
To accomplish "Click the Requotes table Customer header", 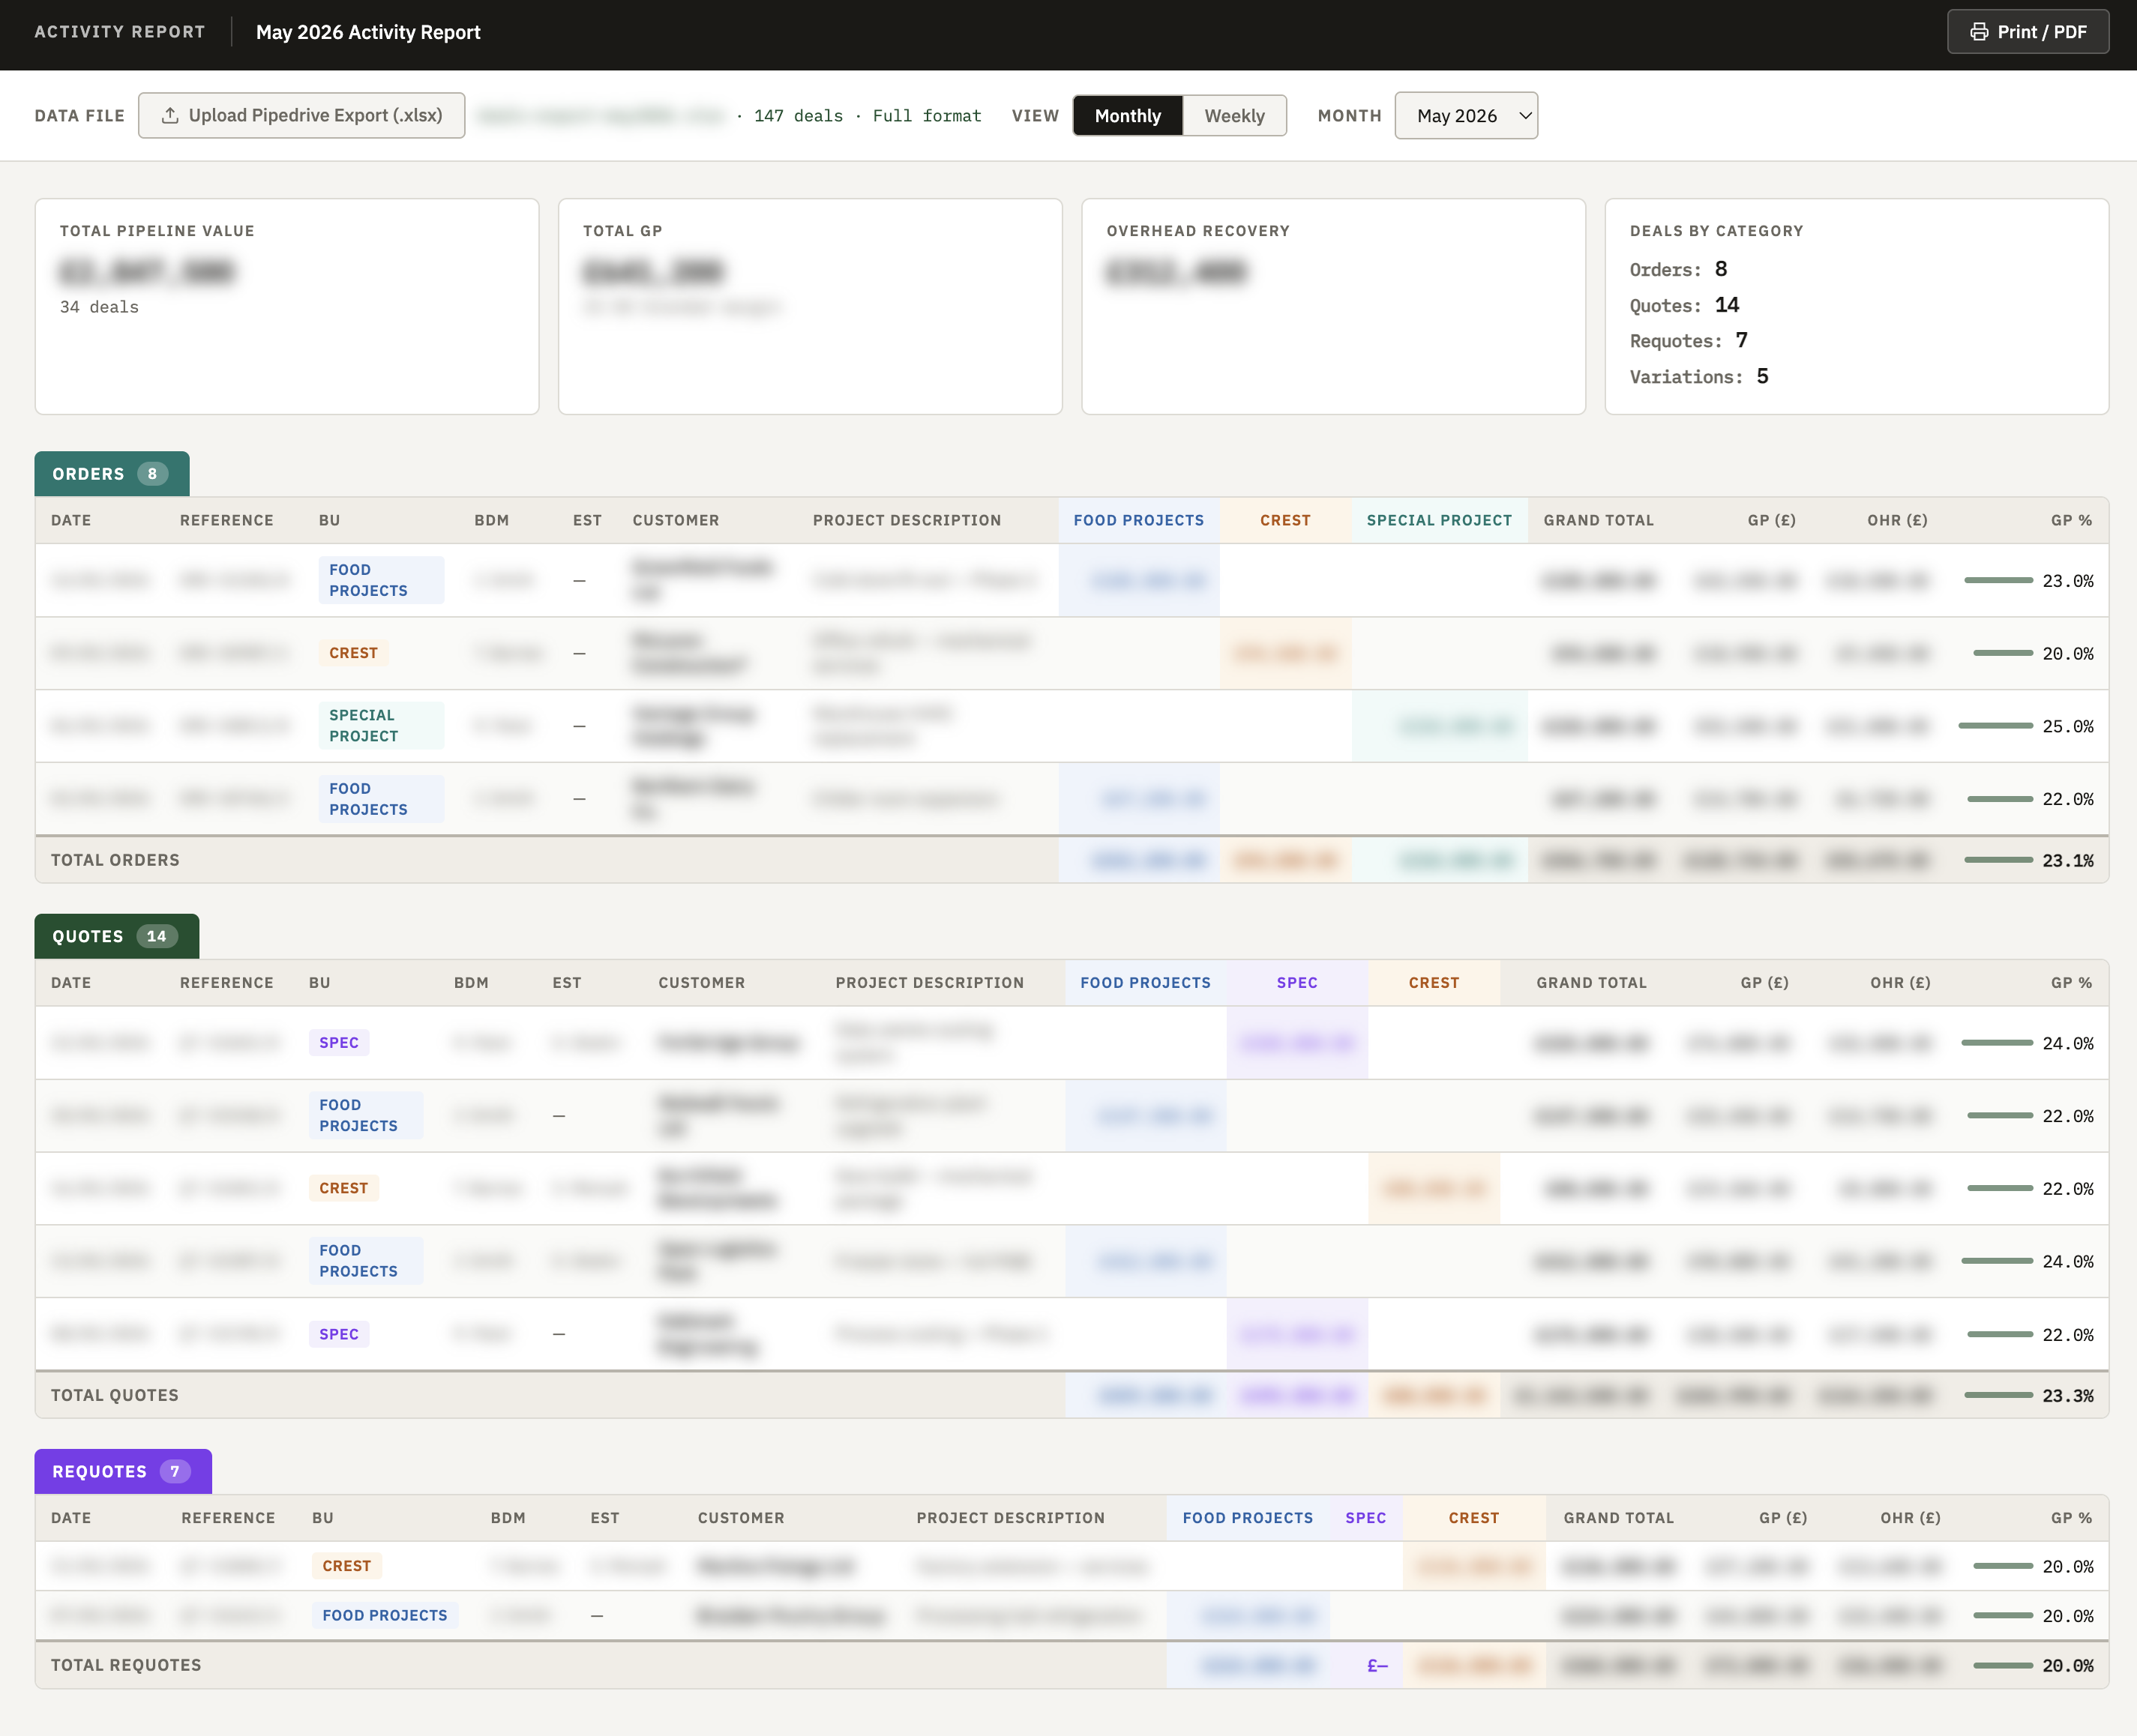I will click(x=740, y=1518).
